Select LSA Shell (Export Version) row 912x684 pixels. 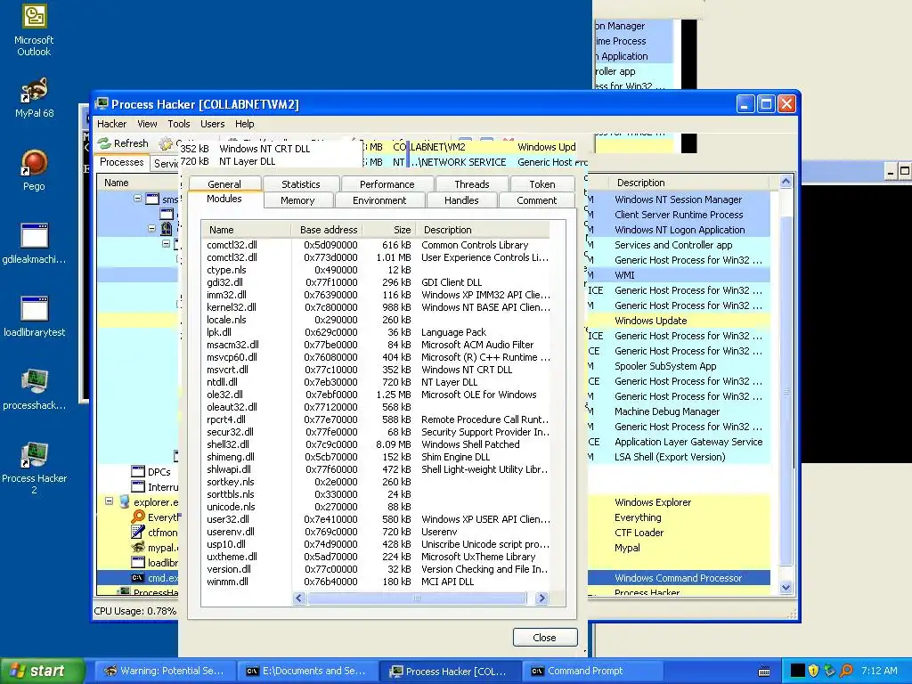point(678,457)
